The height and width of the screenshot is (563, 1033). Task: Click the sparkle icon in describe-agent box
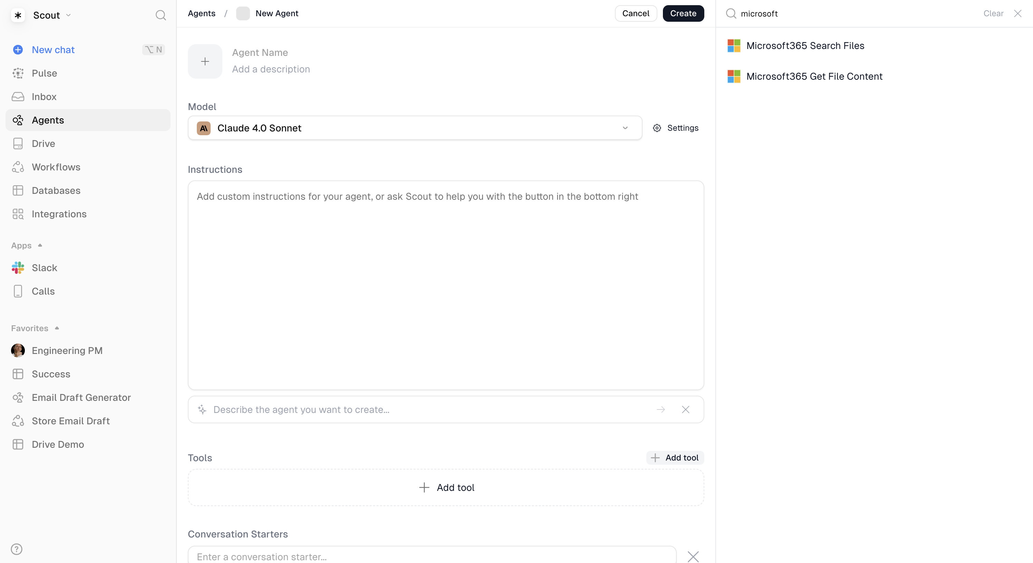click(202, 409)
